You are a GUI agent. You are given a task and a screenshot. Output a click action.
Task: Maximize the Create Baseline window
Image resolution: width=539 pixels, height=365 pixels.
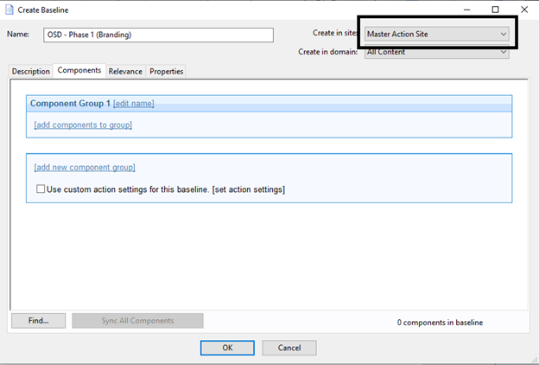pyautogui.click(x=495, y=10)
